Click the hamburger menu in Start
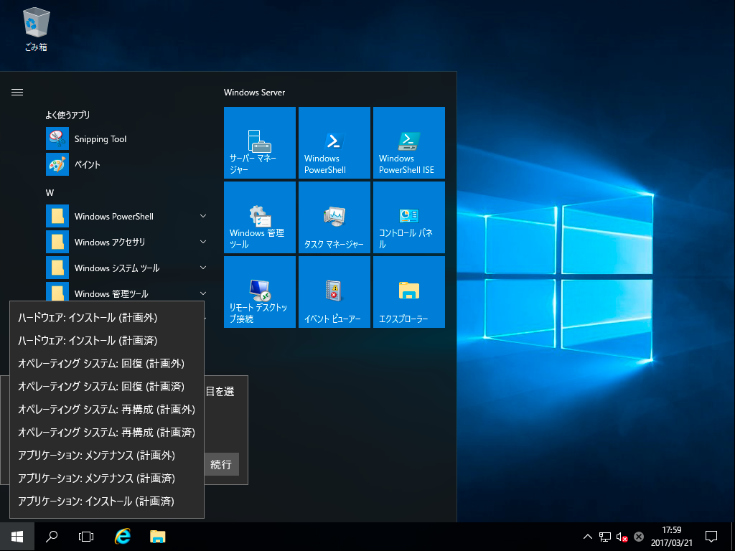Image resolution: width=735 pixels, height=551 pixels. [18, 93]
